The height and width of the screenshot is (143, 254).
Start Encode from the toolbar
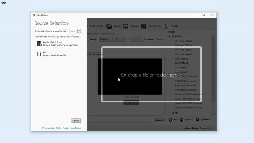pyautogui.click(x=96, y=26)
